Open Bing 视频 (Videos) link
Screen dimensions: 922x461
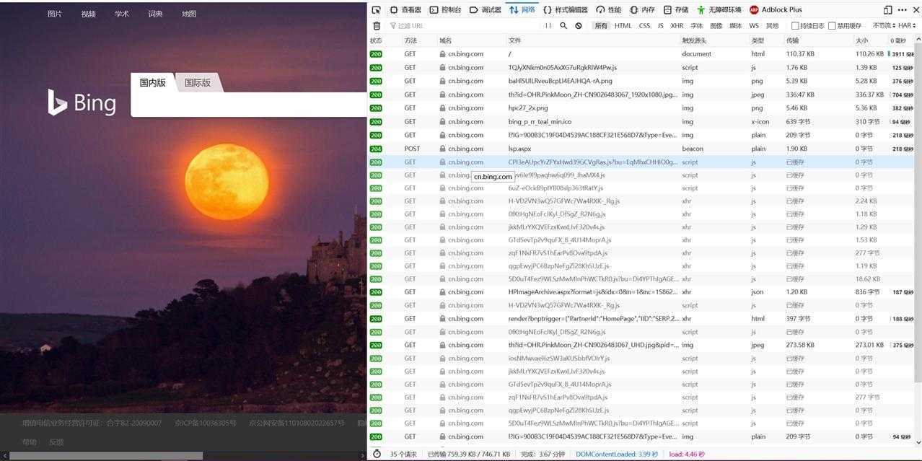[x=88, y=14]
